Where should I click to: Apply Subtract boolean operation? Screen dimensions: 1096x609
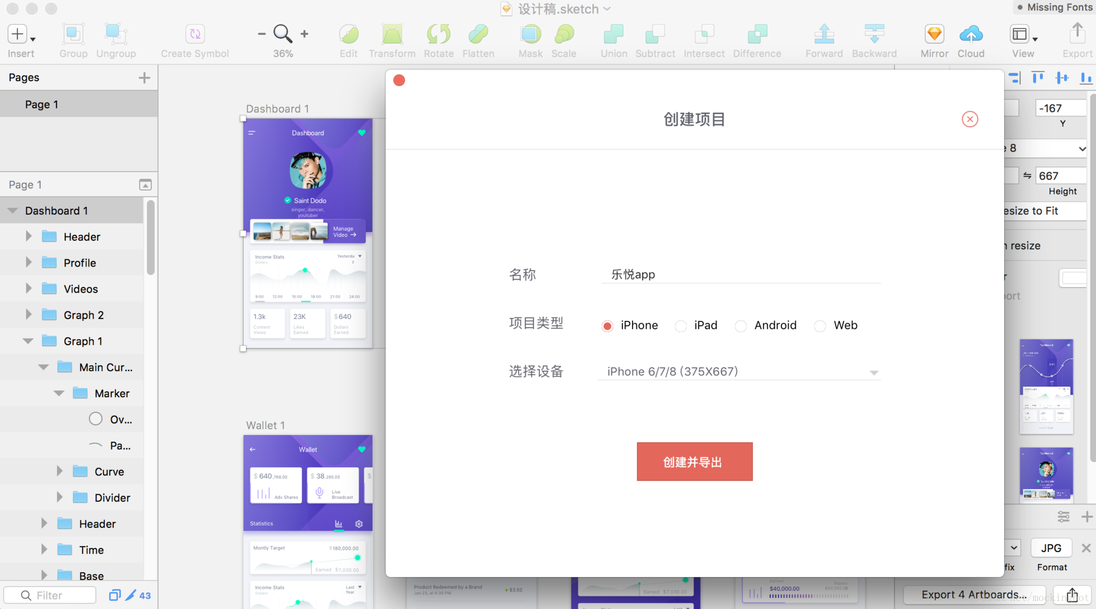(655, 34)
